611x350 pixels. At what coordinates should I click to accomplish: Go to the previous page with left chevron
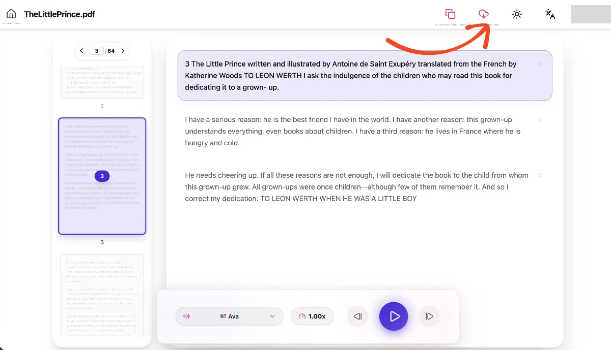[x=81, y=51]
